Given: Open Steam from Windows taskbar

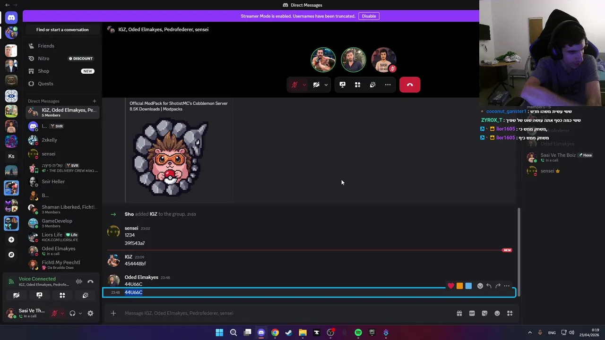Looking at the screenshot, I should 289,332.
